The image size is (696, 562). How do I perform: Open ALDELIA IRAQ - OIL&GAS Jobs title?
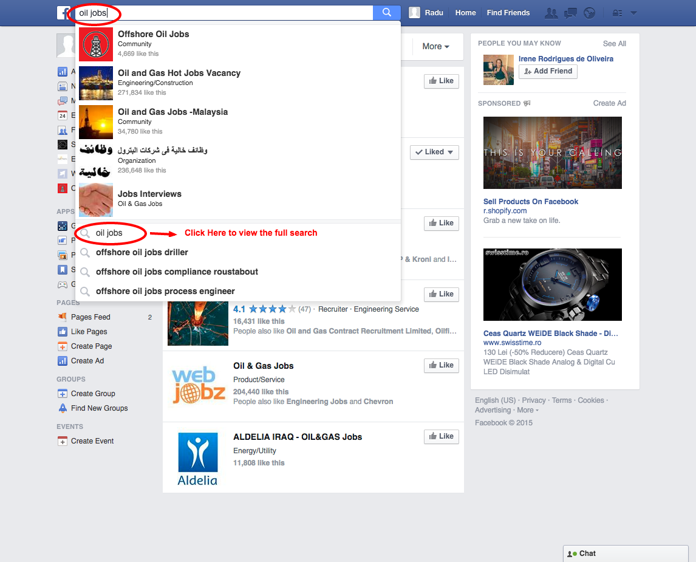pyautogui.click(x=298, y=437)
